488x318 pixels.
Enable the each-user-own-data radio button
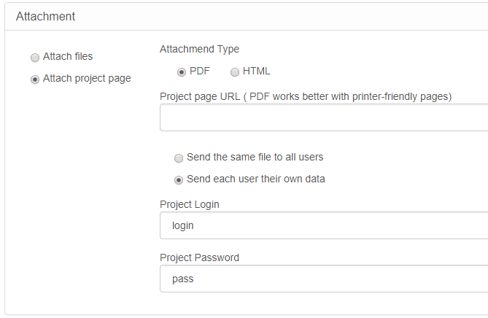click(179, 179)
